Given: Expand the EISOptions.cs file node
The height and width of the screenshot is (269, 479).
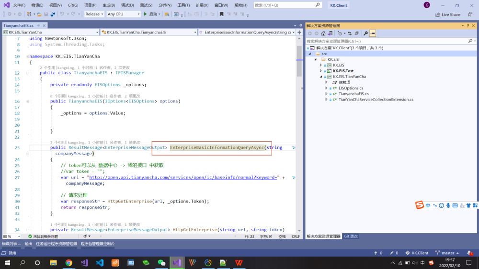Looking at the screenshot, I should click(326, 88).
